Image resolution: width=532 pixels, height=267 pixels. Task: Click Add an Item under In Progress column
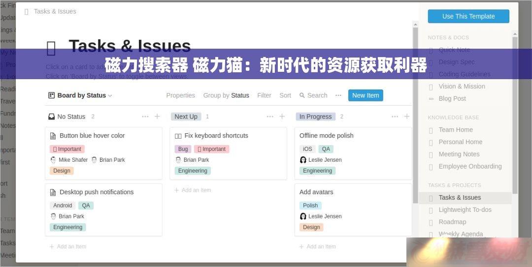pyautogui.click(x=318, y=247)
